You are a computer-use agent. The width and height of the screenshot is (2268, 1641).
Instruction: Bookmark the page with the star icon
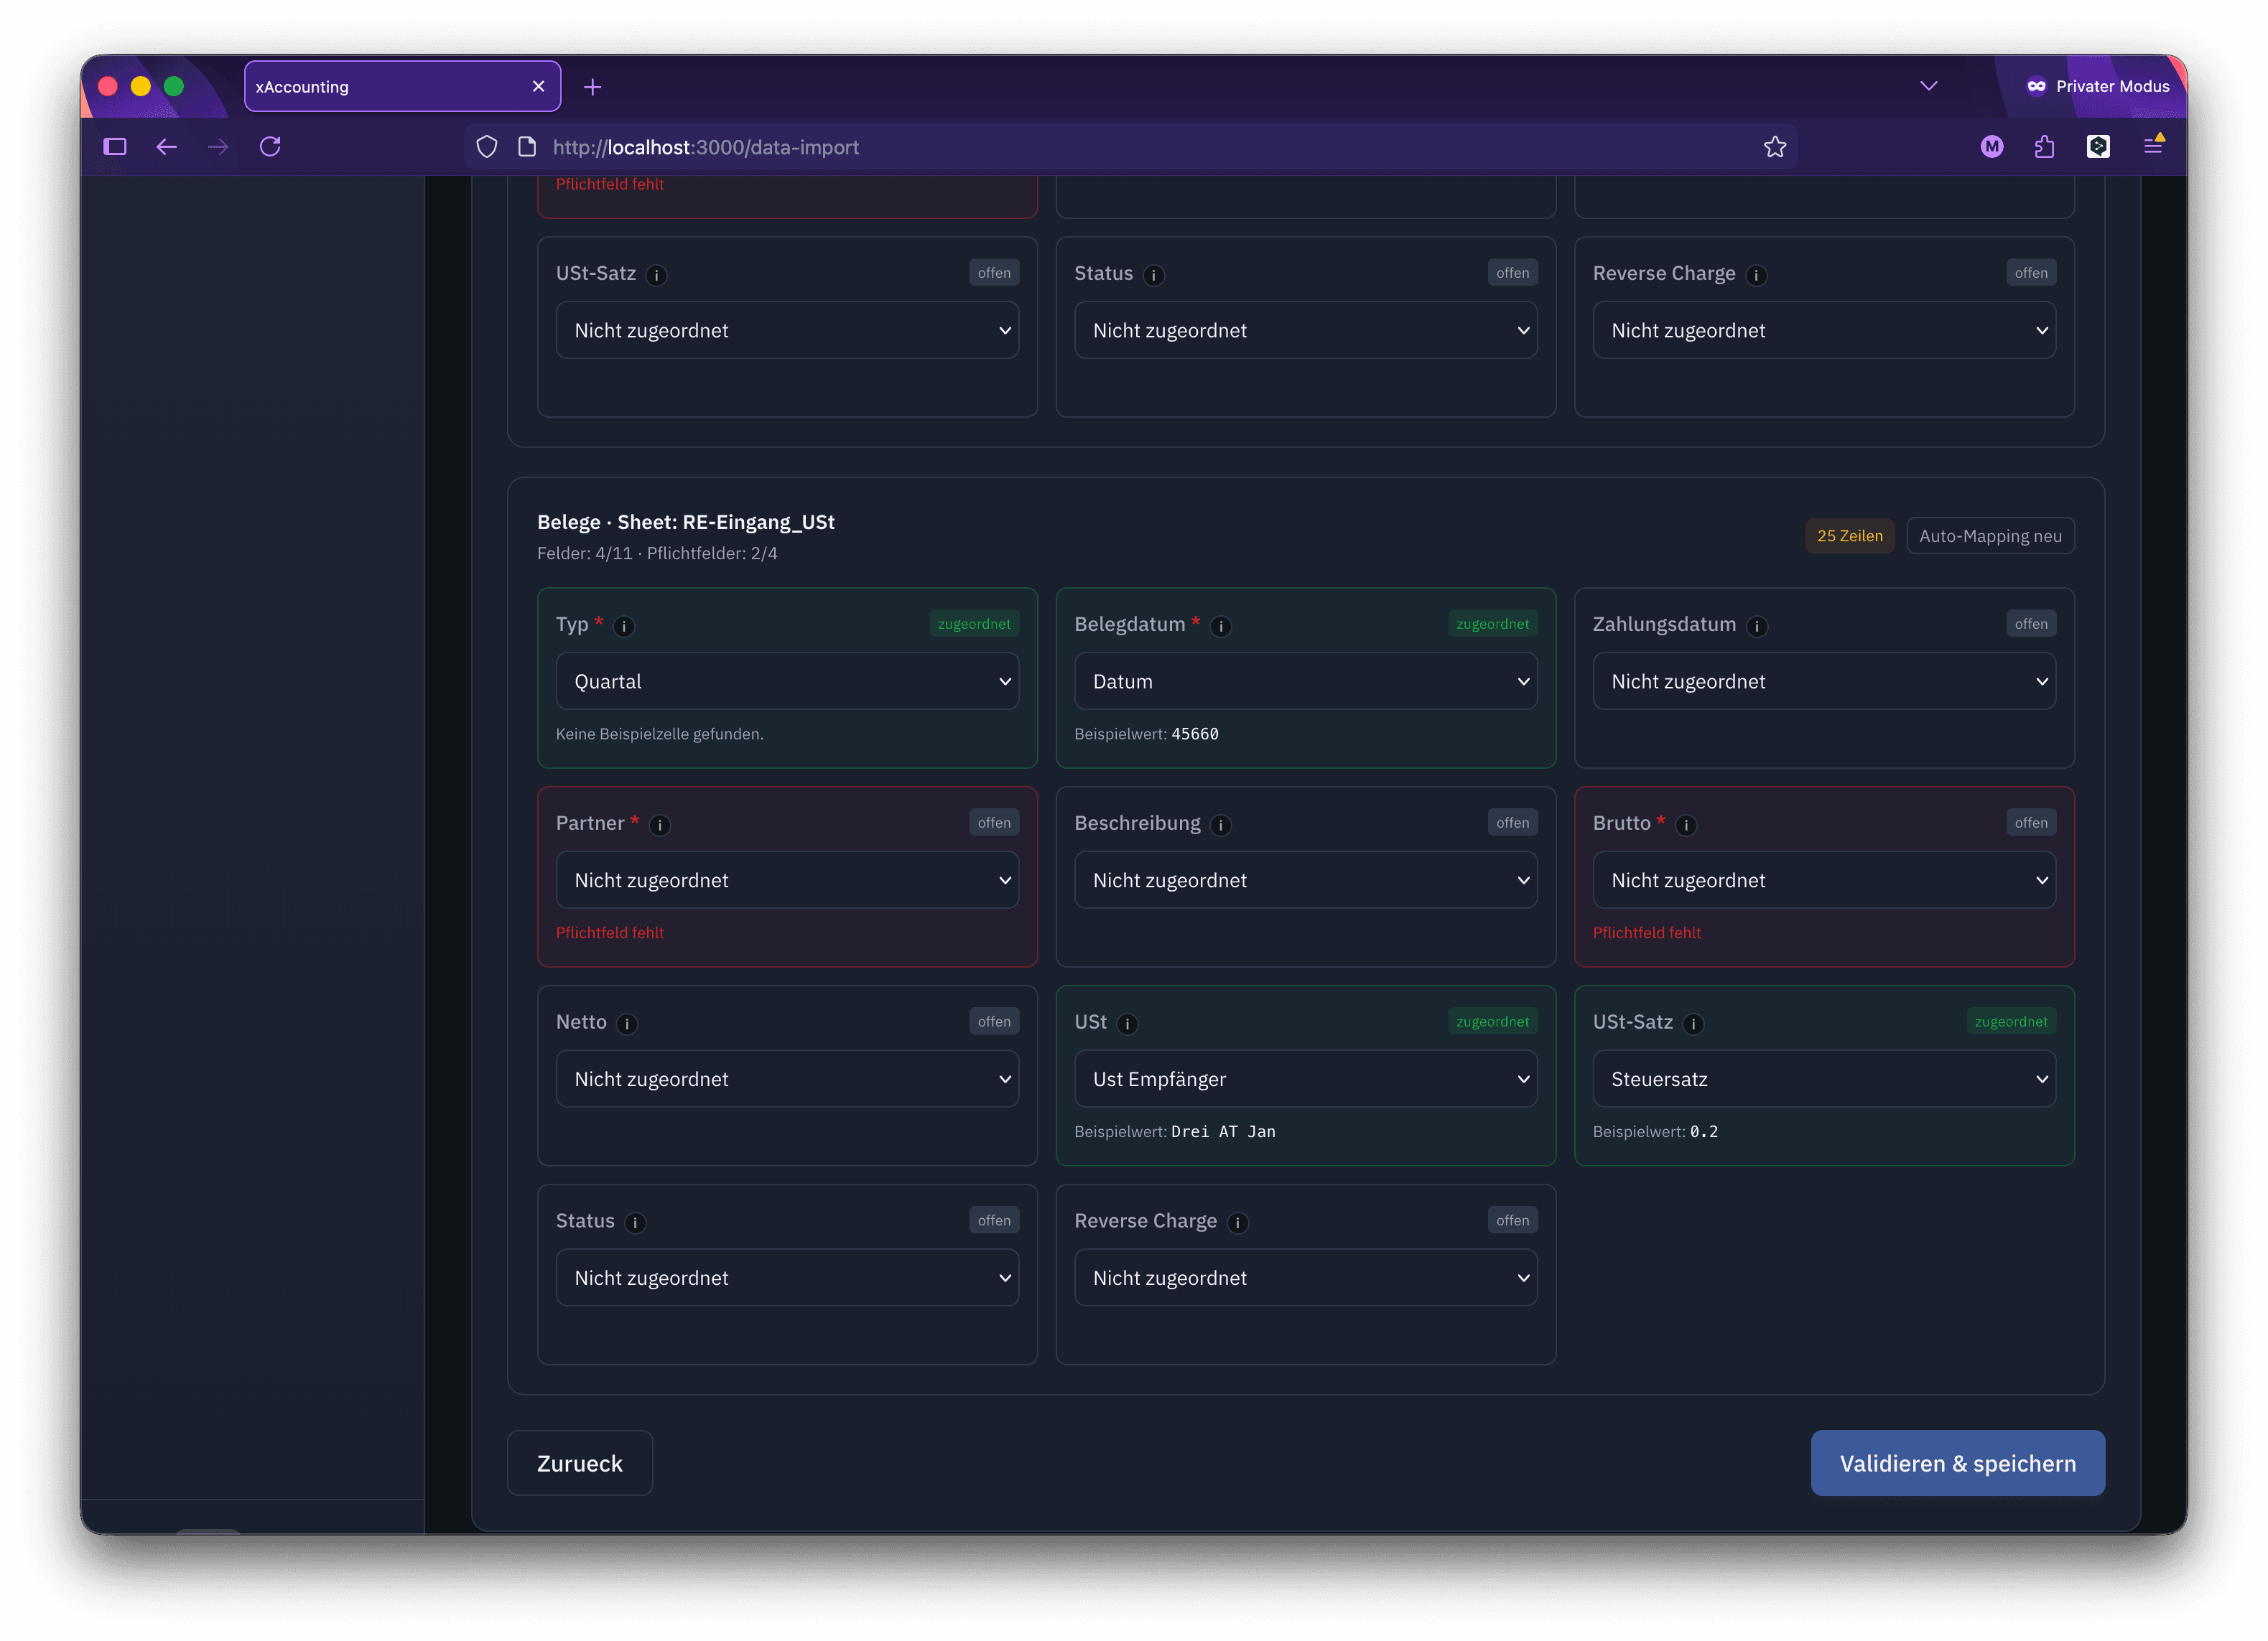click(1774, 147)
